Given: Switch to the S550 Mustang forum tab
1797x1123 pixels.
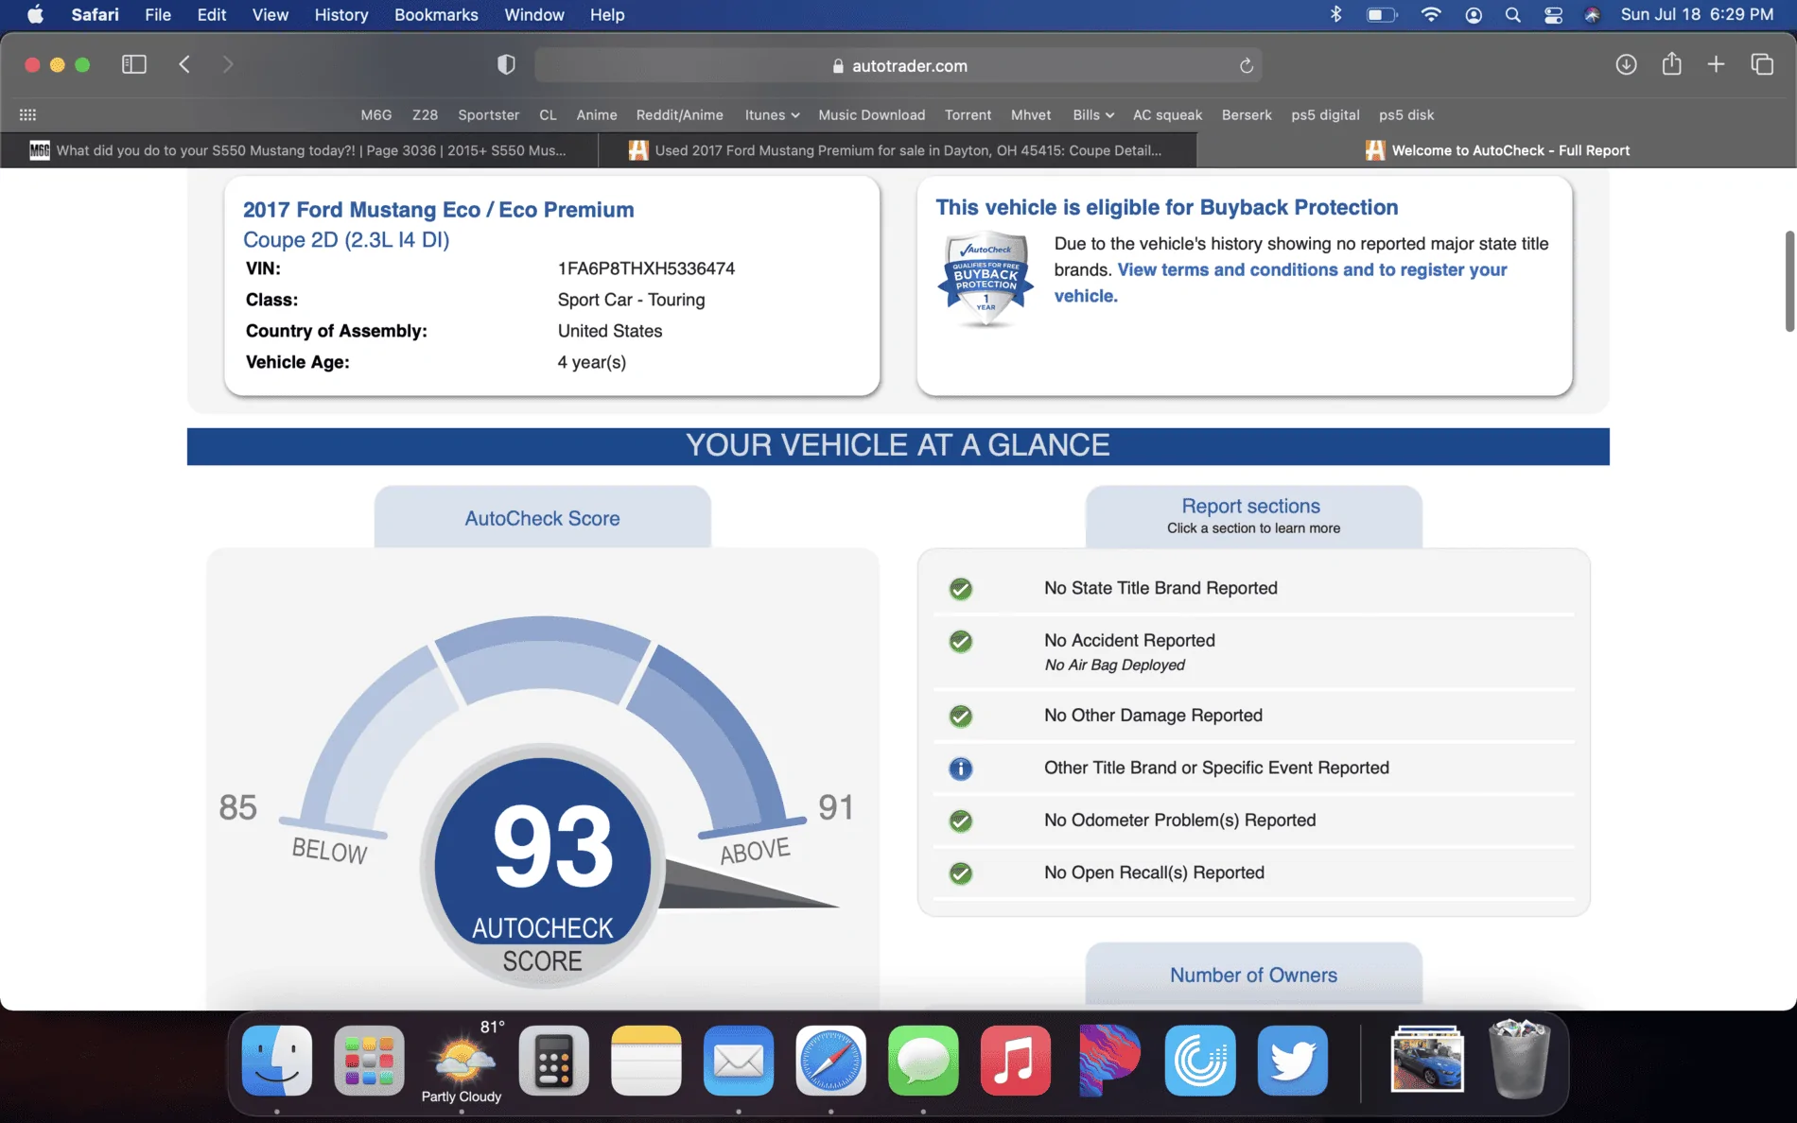Looking at the screenshot, I should [x=299, y=150].
